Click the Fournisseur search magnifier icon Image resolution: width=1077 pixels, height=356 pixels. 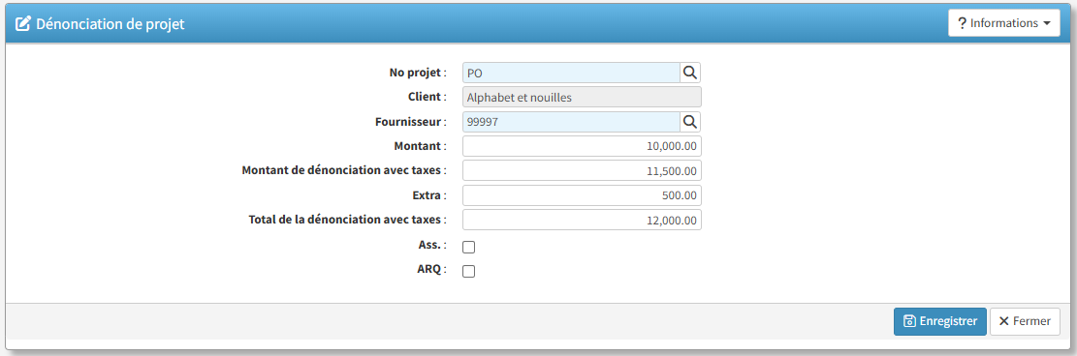pyautogui.click(x=690, y=122)
